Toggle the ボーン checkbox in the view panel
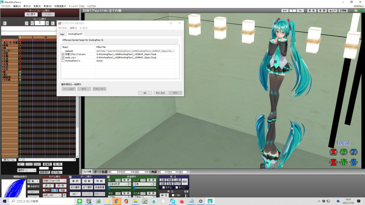The image size is (365, 205). point(177,187)
